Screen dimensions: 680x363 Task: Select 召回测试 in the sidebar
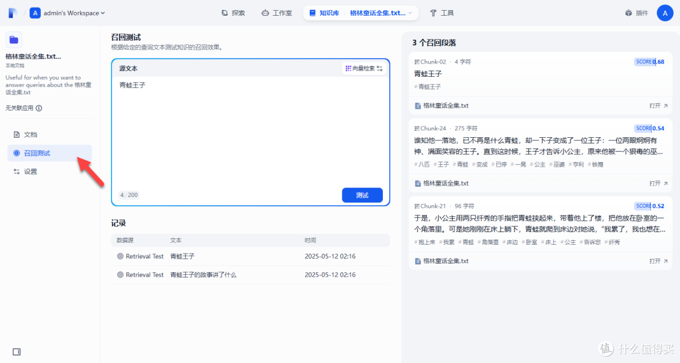click(x=50, y=153)
